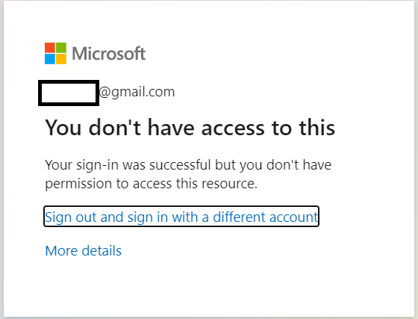Click the green square in Microsoft logo
Viewport: 418px width, 319px height.
[61, 48]
